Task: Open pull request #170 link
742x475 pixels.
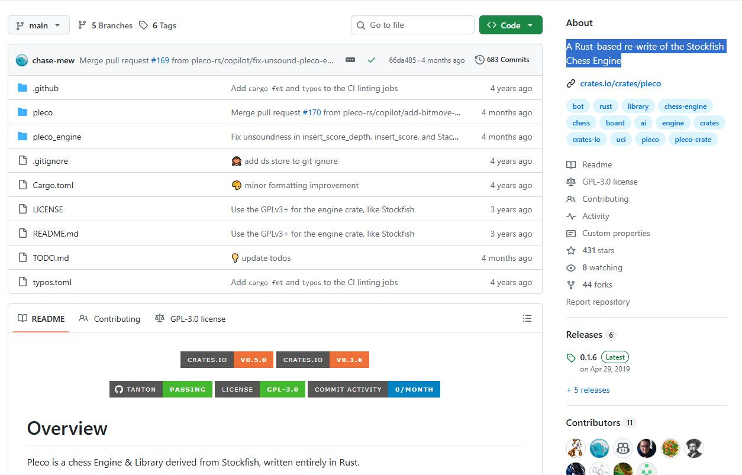Action: 311,112
